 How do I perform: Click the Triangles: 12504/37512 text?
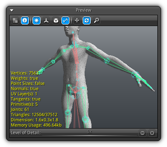tap(34, 115)
